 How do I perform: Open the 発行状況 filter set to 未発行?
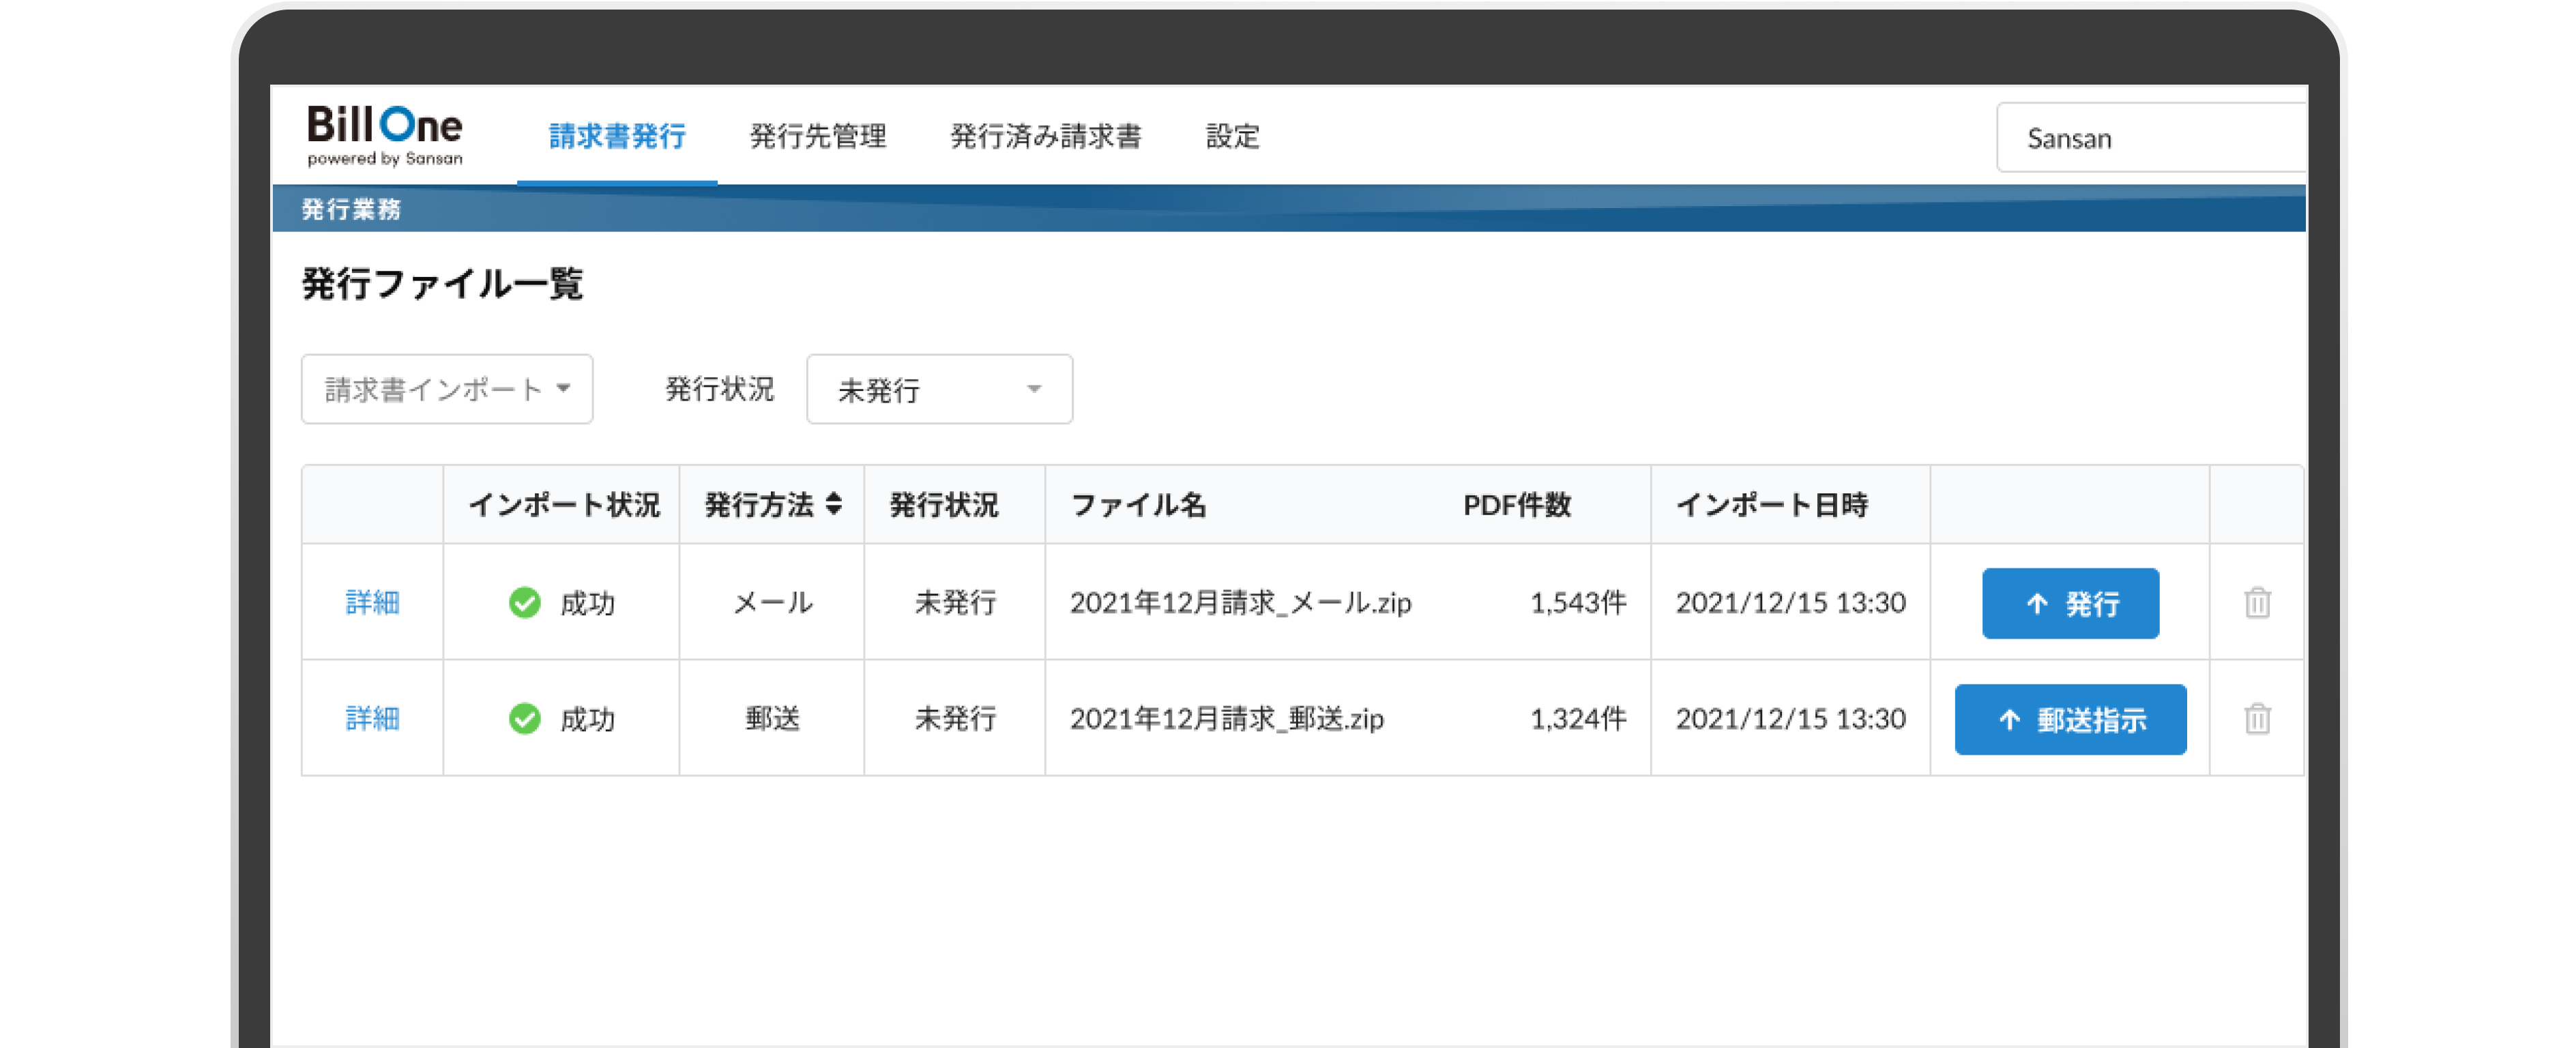point(939,389)
